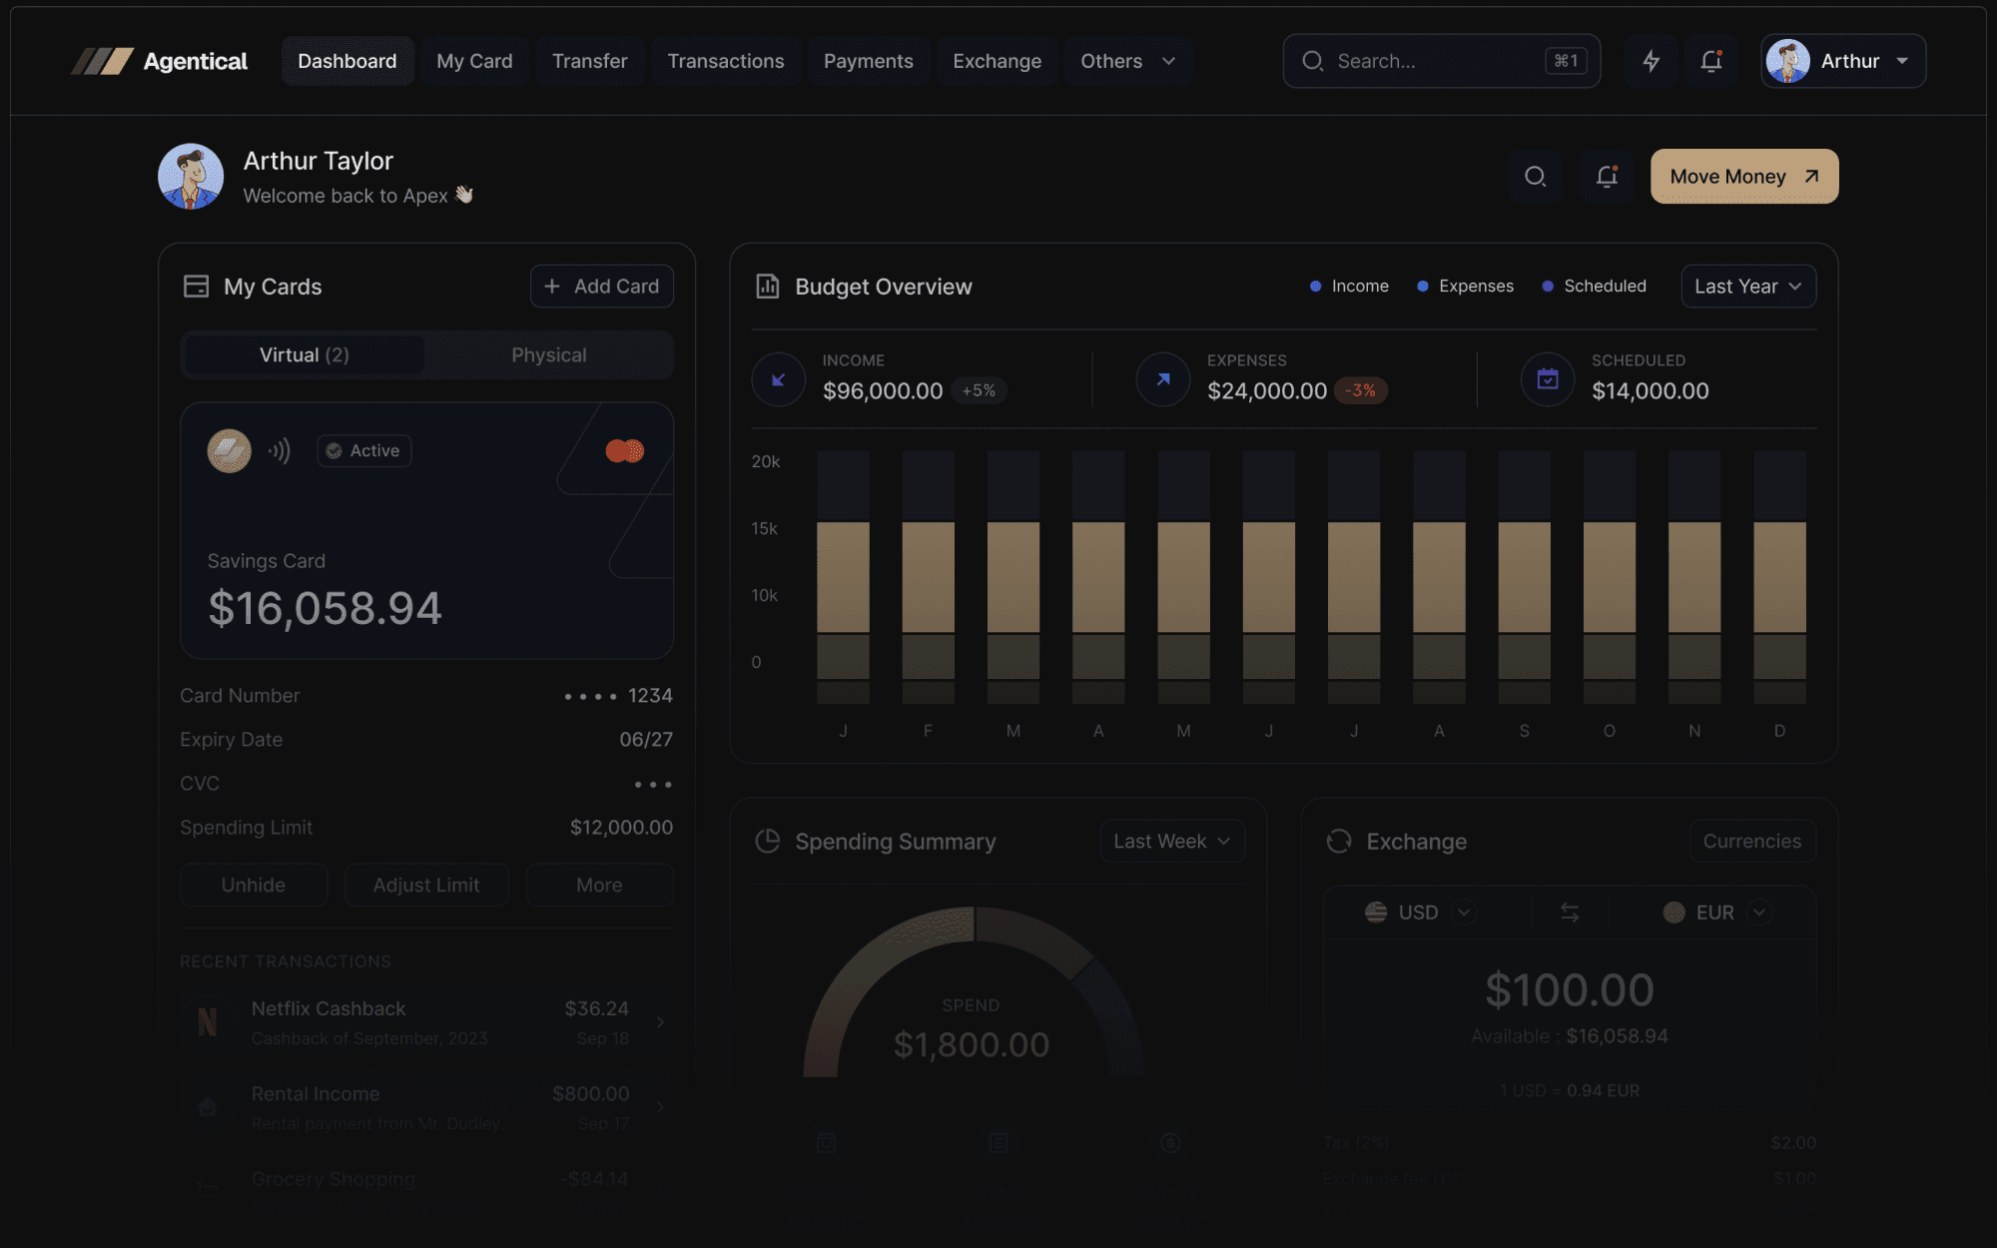Click the calendar icon beside Scheduled amount
The width and height of the screenshot is (1997, 1248).
click(x=1547, y=378)
